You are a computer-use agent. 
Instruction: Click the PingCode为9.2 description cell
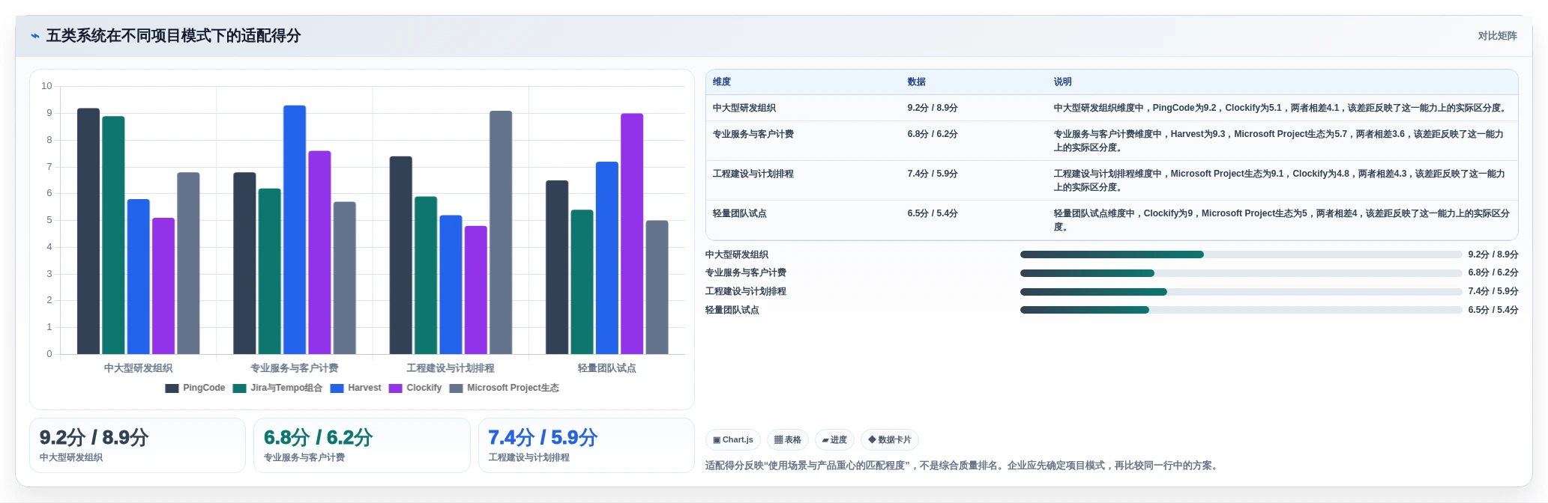click(x=1281, y=108)
